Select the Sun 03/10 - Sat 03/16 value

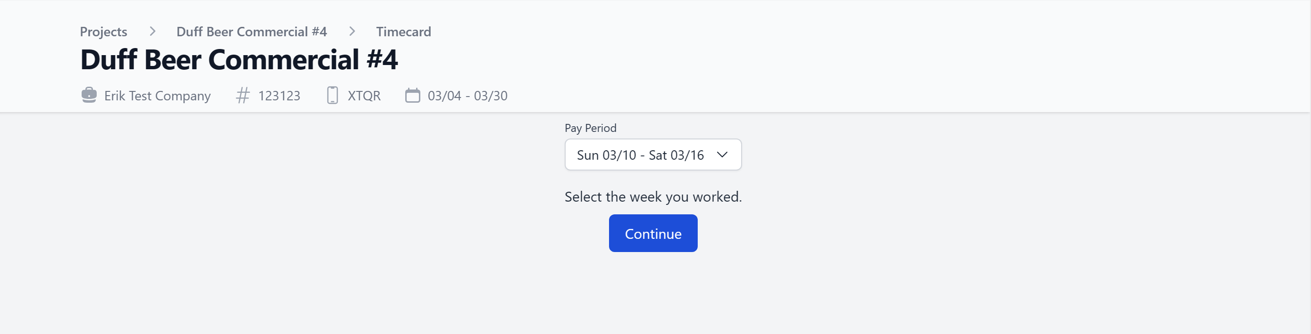[640, 155]
